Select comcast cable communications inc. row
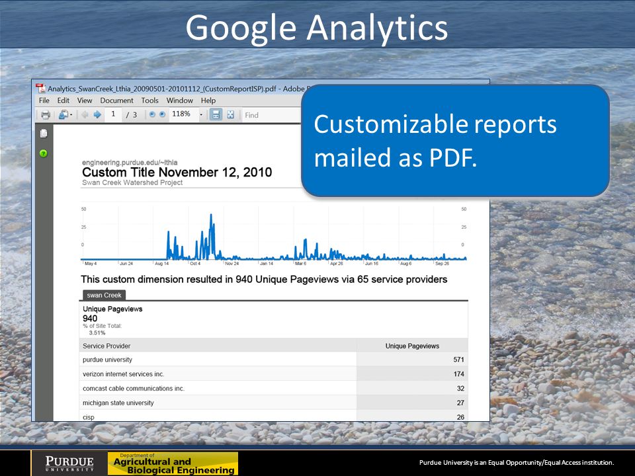Screen dimensions: 635x476 point(273,388)
